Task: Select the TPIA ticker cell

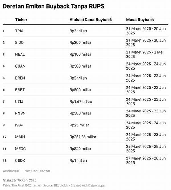Action: click(x=20, y=31)
